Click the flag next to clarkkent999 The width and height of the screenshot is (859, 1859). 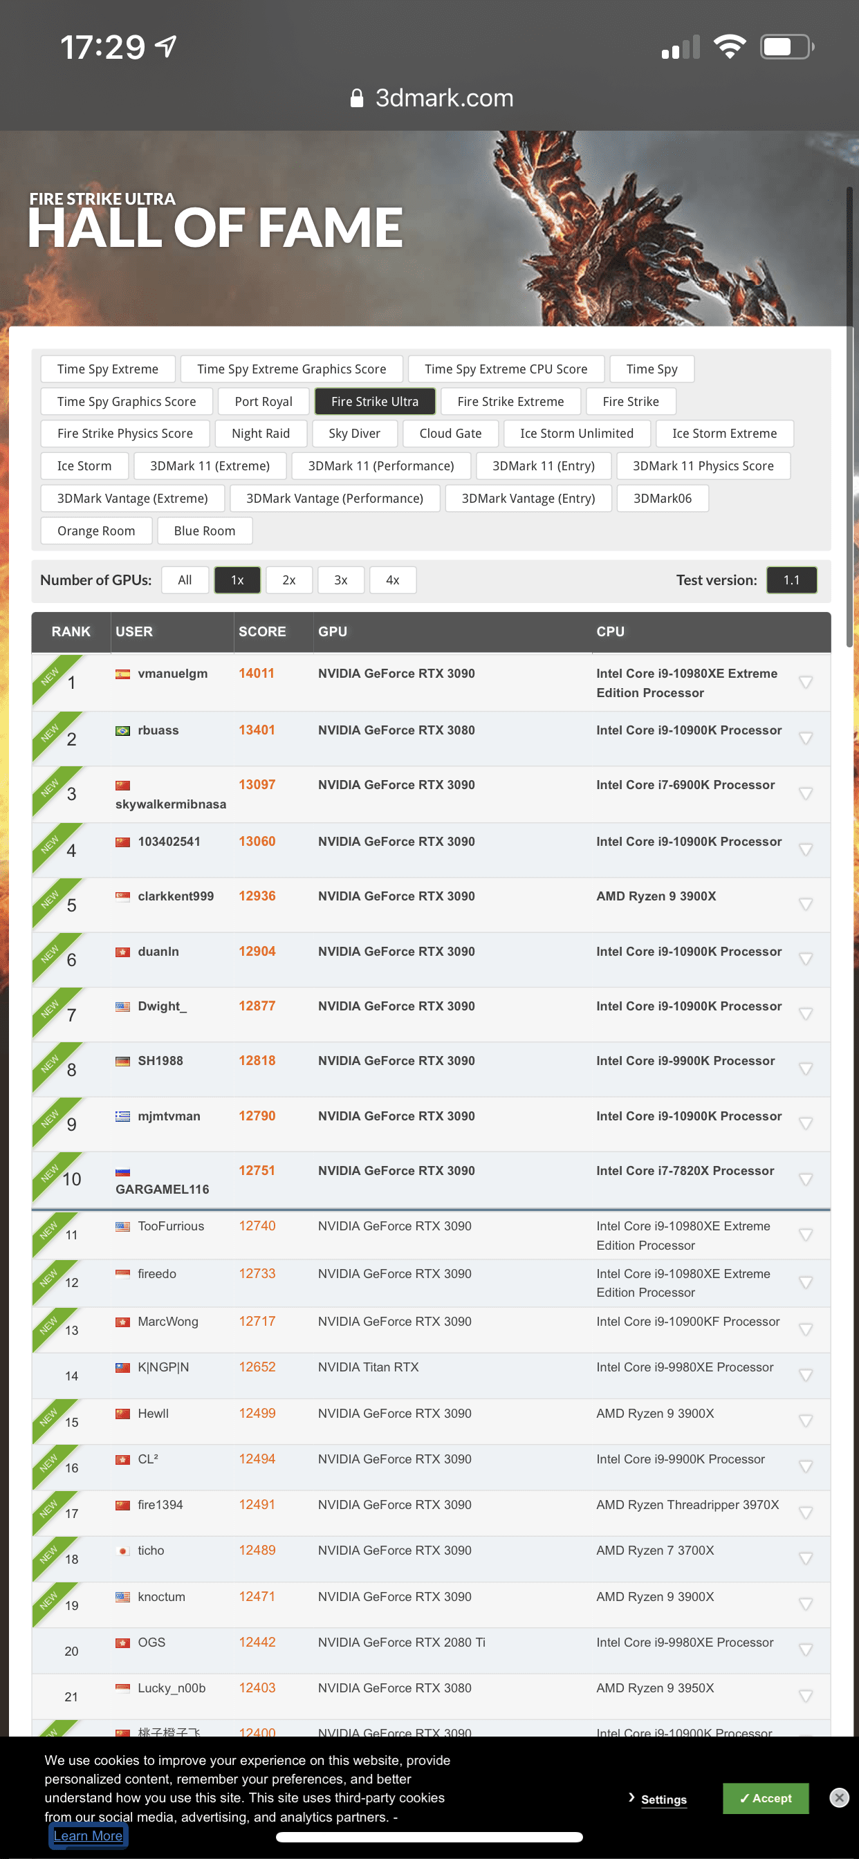coord(122,896)
